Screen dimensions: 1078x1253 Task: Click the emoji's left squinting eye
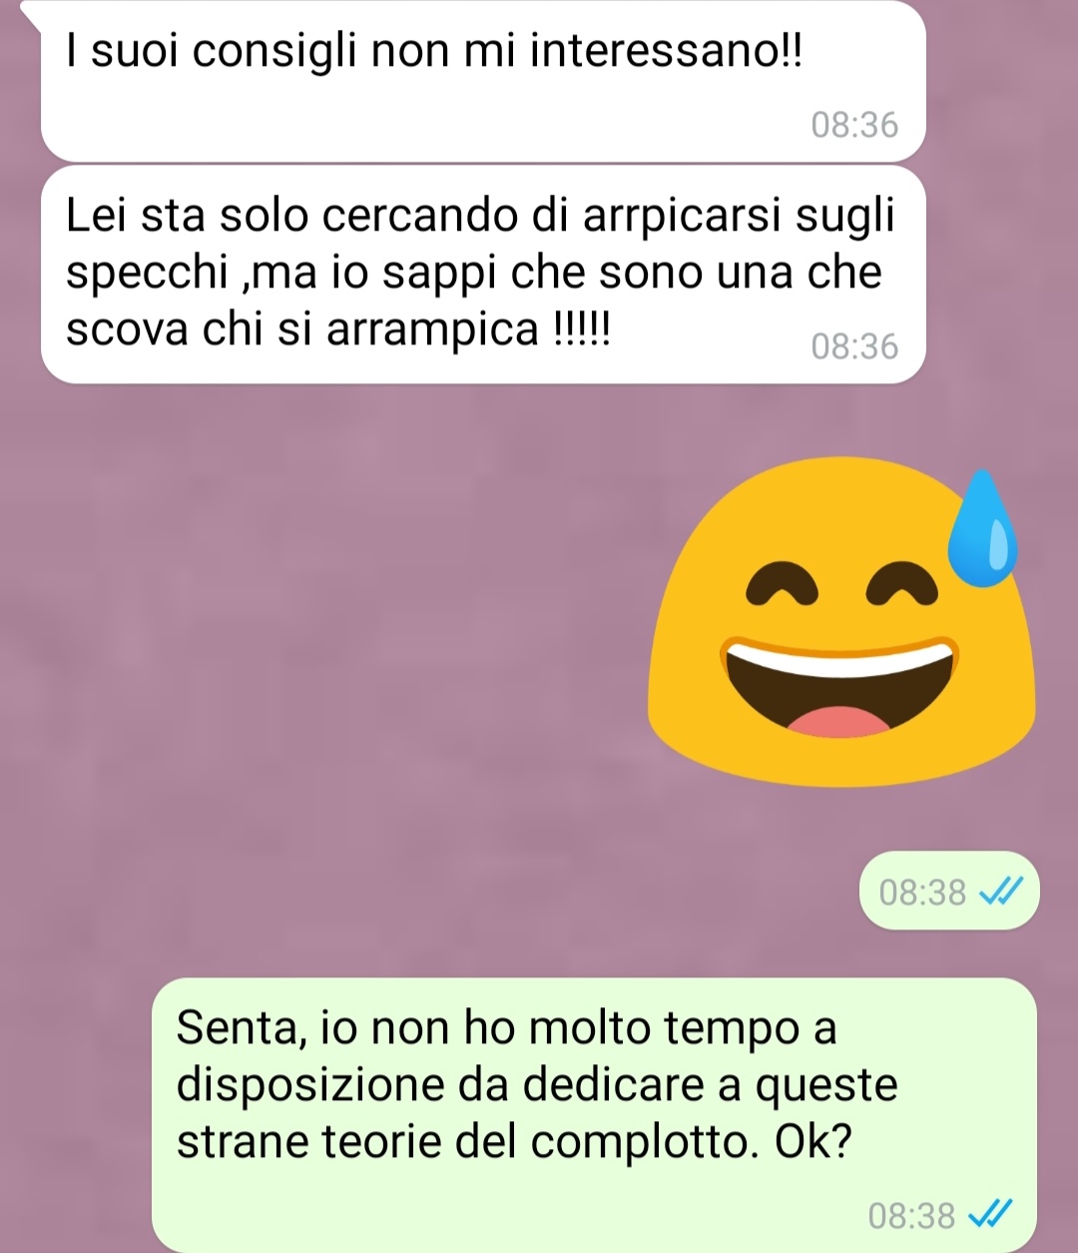click(784, 585)
